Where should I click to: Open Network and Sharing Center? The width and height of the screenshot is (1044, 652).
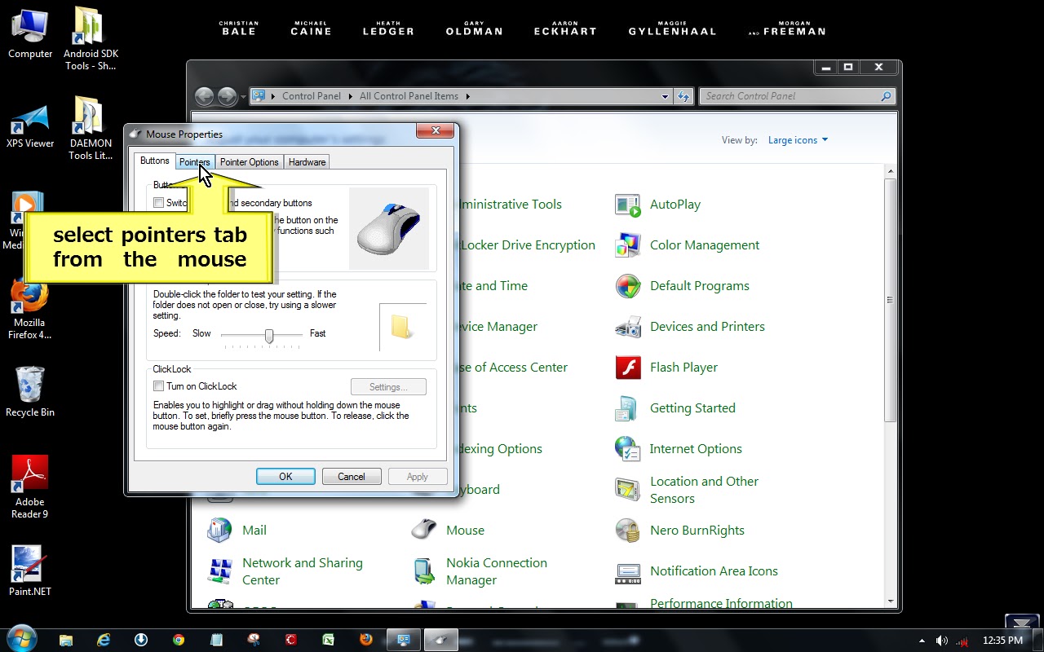point(302,570)
